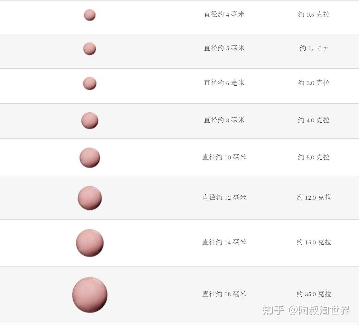Click the 12 mm pink bead image
The image size is (359, 325).
point(90,198)
